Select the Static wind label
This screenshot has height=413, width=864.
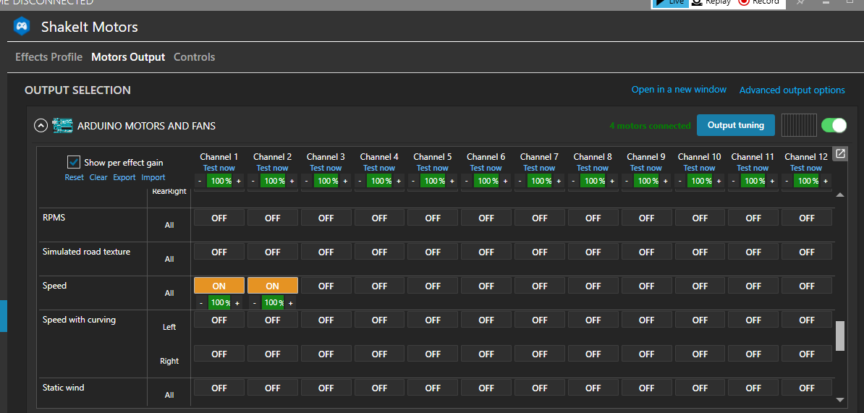pos(64,387)
